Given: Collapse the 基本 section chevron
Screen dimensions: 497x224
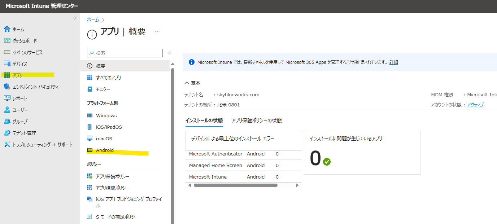Looking at the screenshot, I should click(187, 83).
